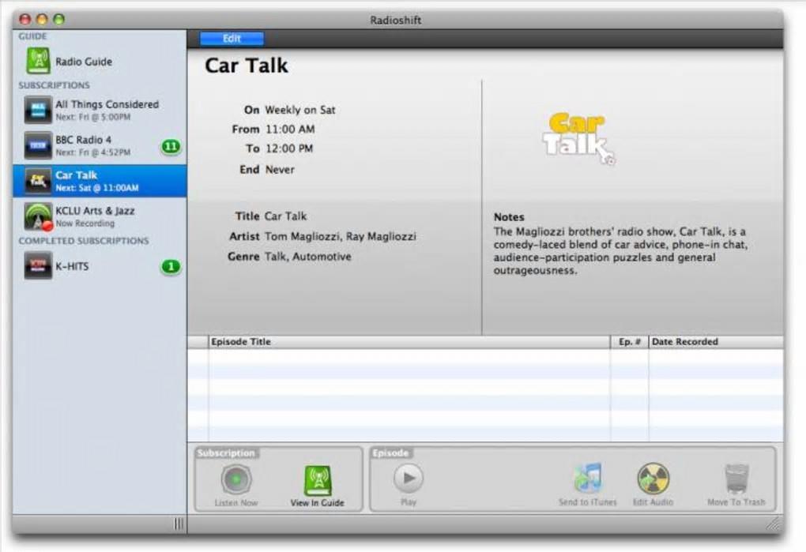Click the Move To Trash icon
Viewport: 806px width, 552px height.
click(x=736, y=478)
